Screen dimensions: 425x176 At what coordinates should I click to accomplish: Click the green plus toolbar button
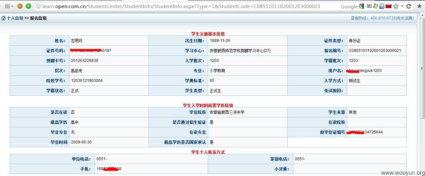click(28, 6)
